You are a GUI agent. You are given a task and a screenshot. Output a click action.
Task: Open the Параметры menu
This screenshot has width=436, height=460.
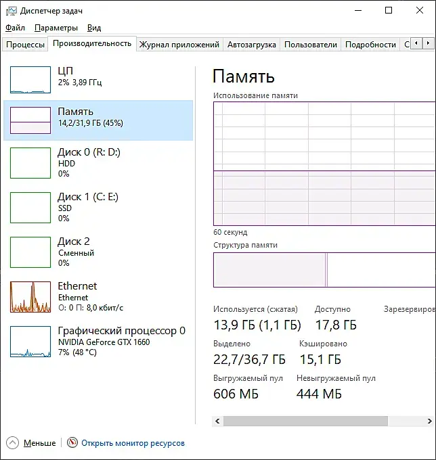tap(56, 28)
